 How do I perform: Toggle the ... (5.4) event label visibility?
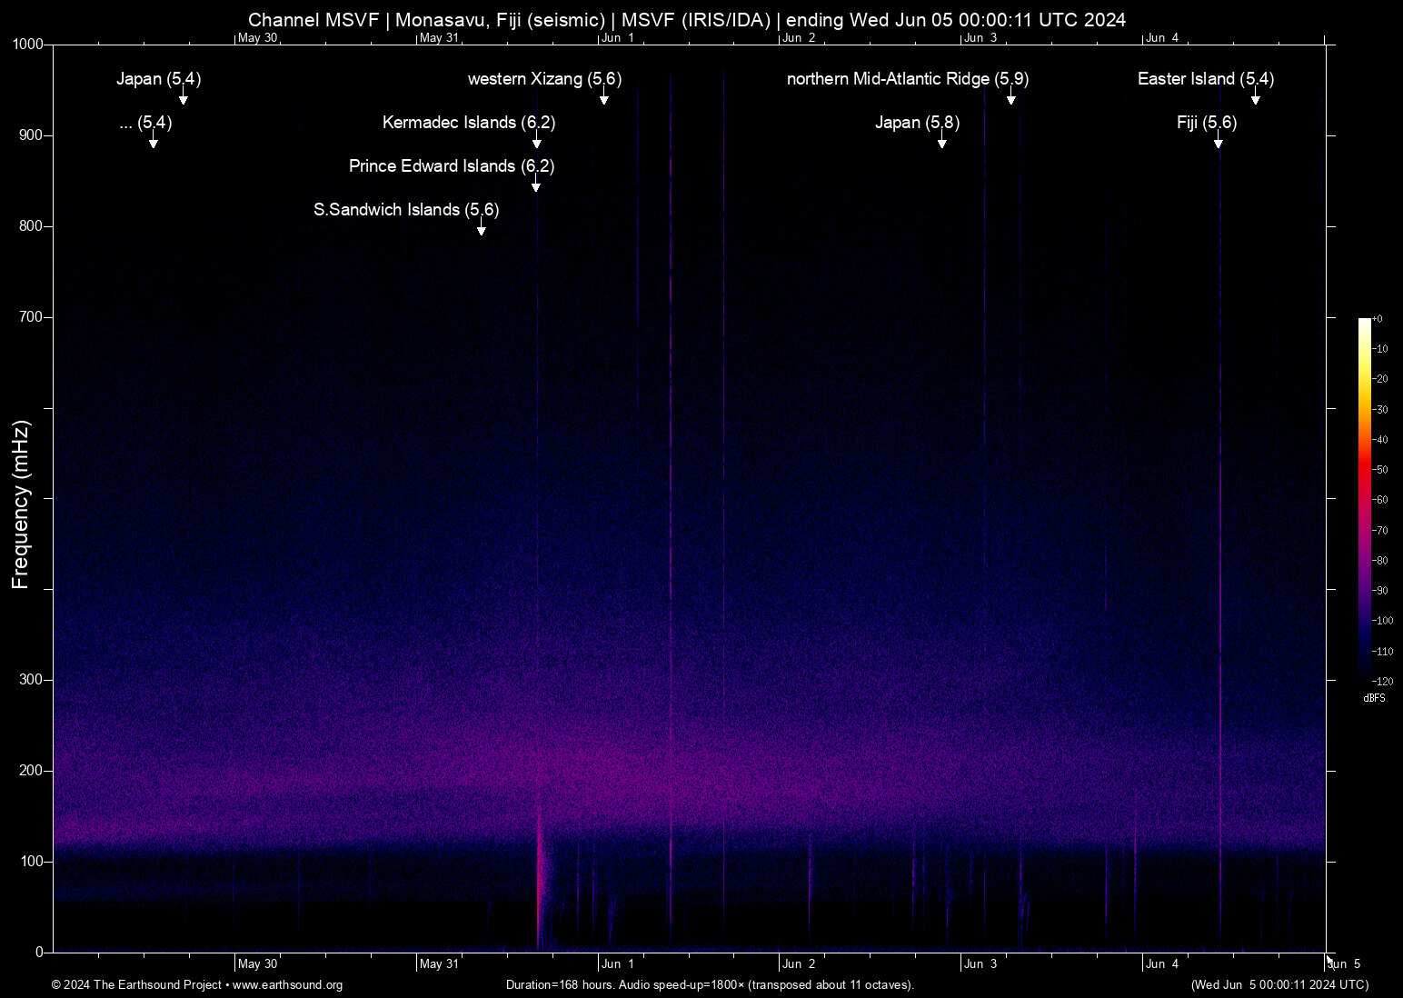pyautogui.click(x=144, y=123)
